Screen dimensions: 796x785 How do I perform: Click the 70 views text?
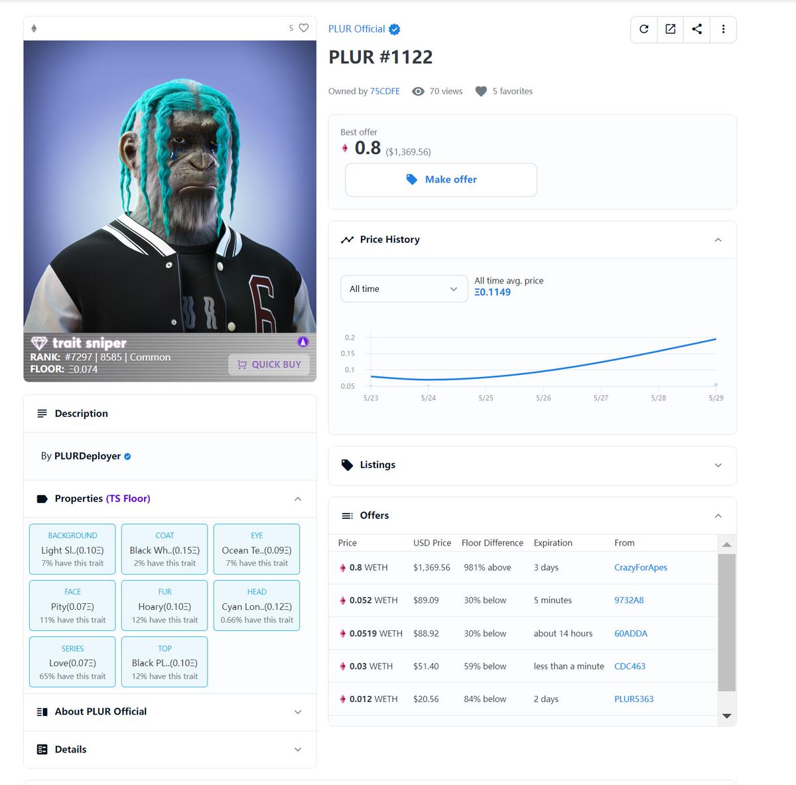446,92
